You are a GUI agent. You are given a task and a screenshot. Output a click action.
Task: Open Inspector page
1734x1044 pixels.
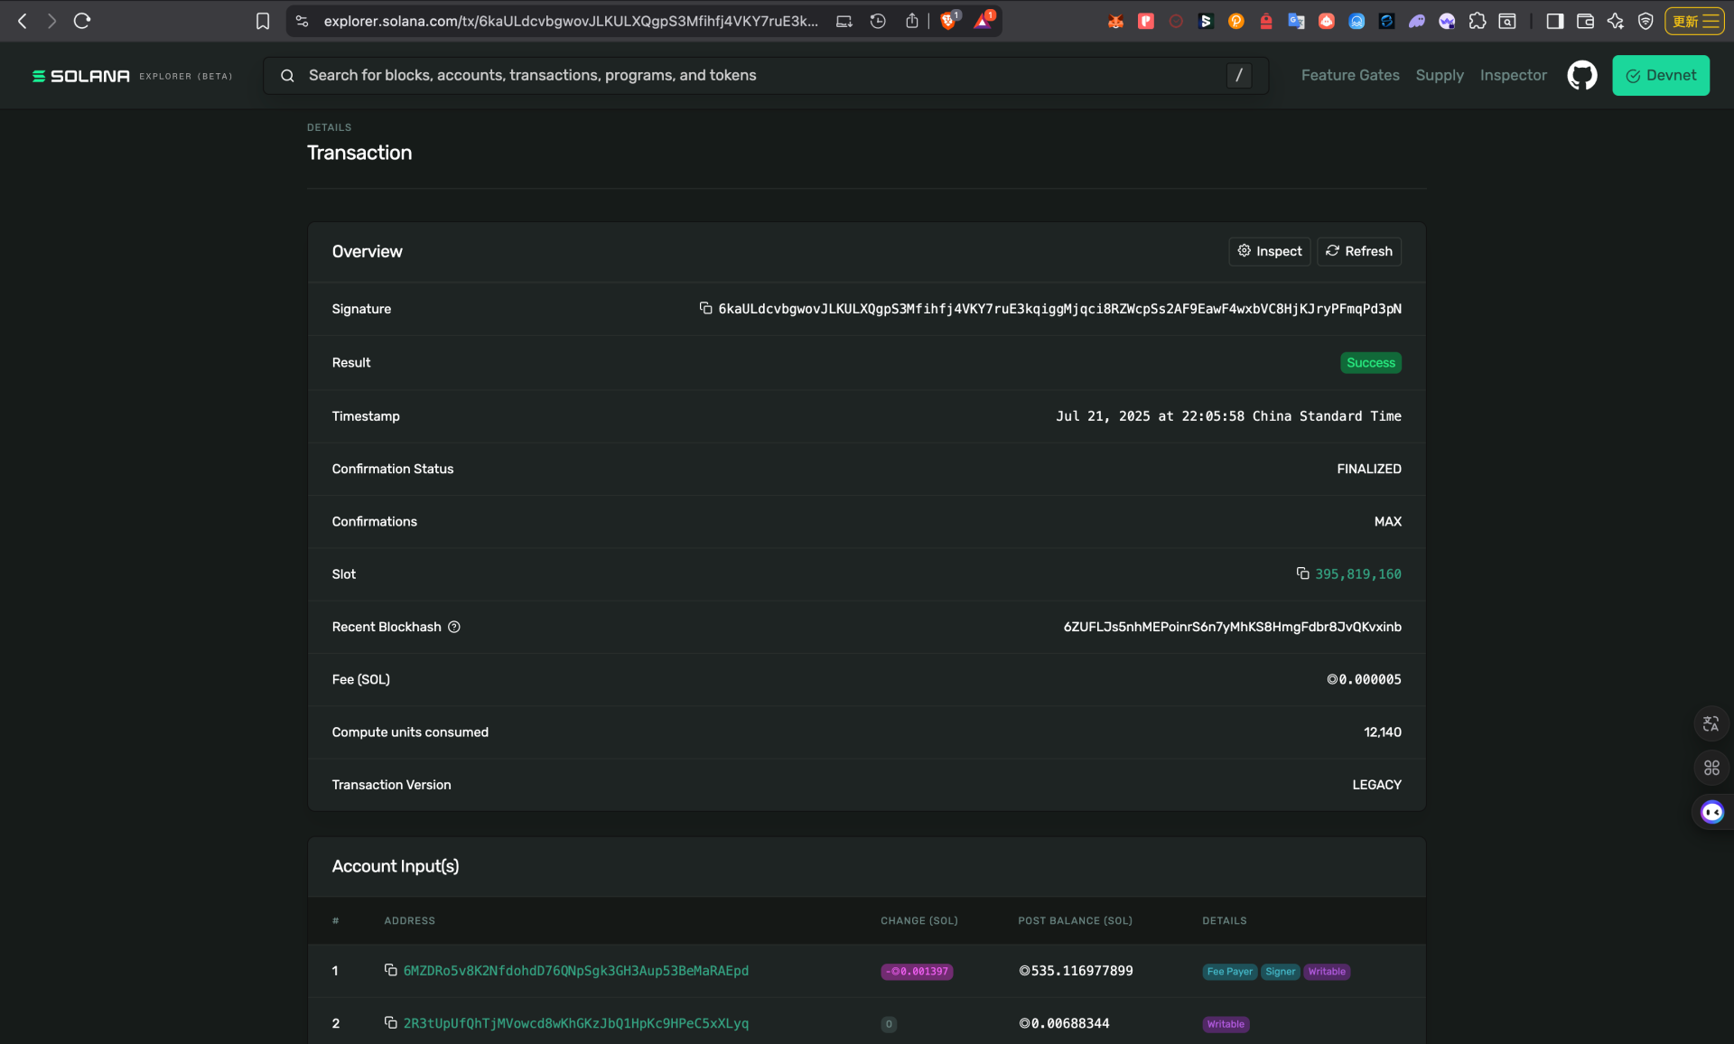[1514, 76]
